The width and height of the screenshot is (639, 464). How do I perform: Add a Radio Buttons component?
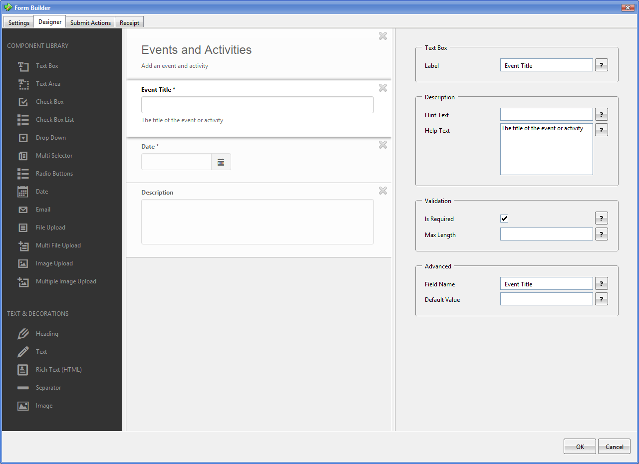coord(54,173)
